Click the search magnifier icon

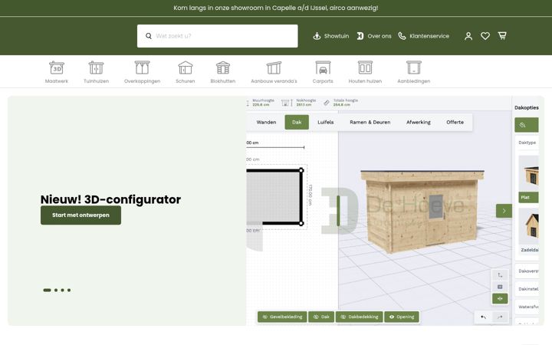coord(149,36)
